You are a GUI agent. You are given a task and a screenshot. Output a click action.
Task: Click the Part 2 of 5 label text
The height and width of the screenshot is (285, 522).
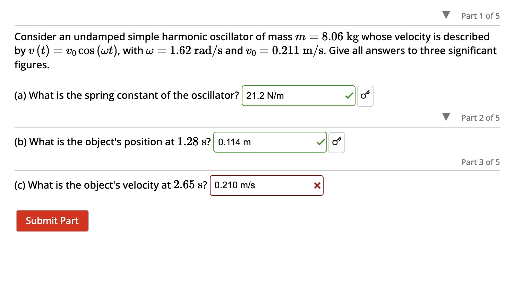(480, 118)
